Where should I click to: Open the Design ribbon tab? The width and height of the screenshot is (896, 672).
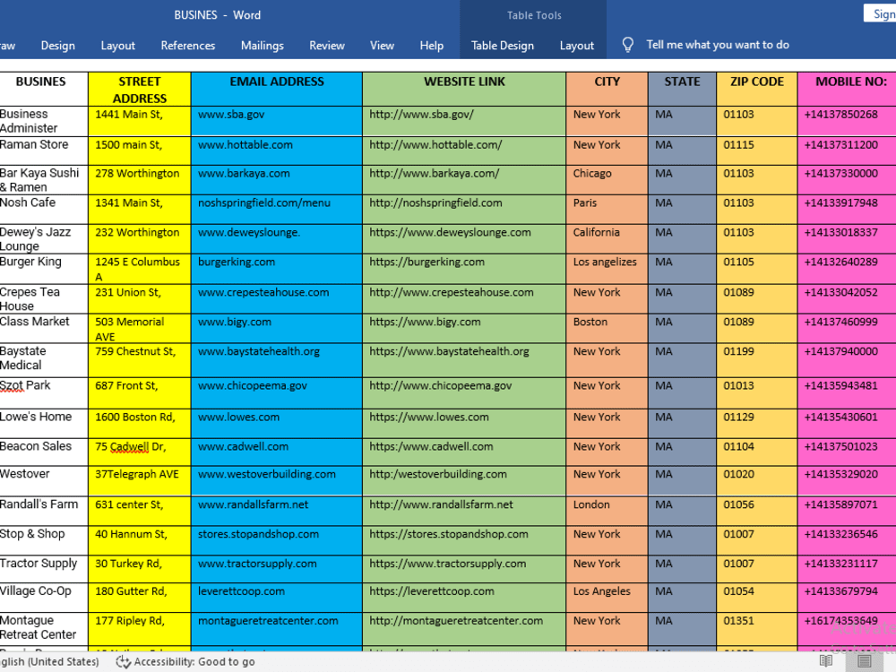57,45
